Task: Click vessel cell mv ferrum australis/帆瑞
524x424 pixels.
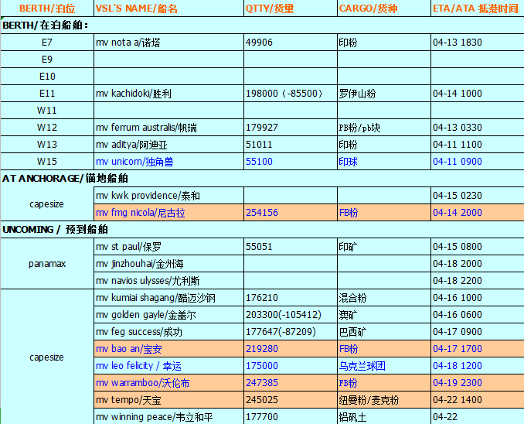Action: 168,128
